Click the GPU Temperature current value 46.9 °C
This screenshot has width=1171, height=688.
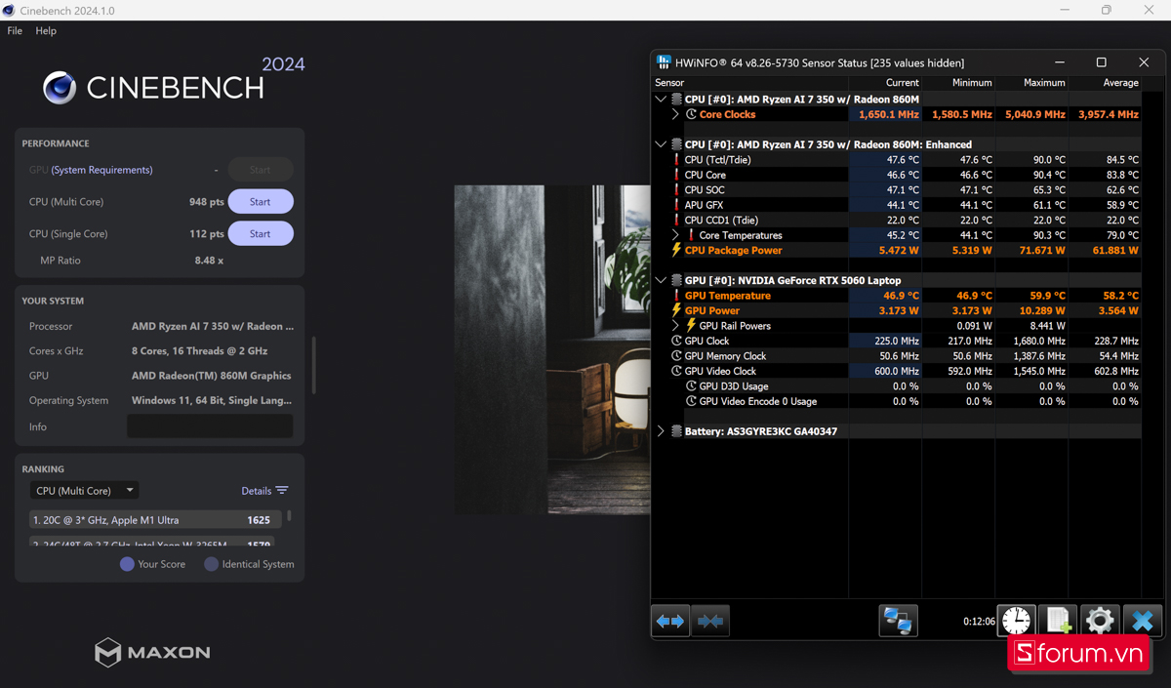pos(901,296)
